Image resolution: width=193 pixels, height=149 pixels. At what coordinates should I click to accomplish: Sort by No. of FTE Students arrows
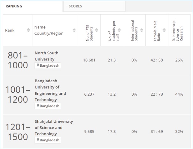coord(96,30)
